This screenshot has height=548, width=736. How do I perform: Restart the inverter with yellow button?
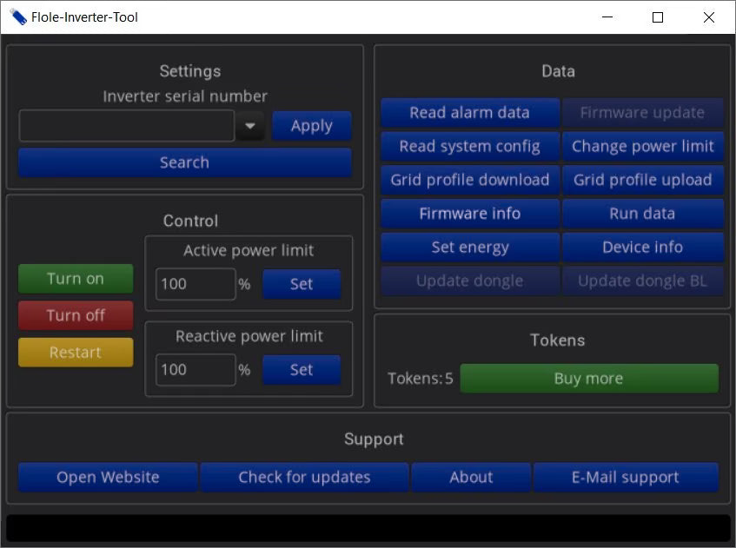[x=76, y=353]
